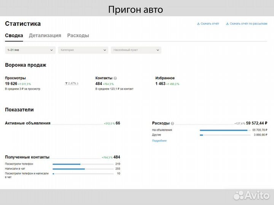Click the amount 3 866,66 ₽
274x205 pixels.
261,135
